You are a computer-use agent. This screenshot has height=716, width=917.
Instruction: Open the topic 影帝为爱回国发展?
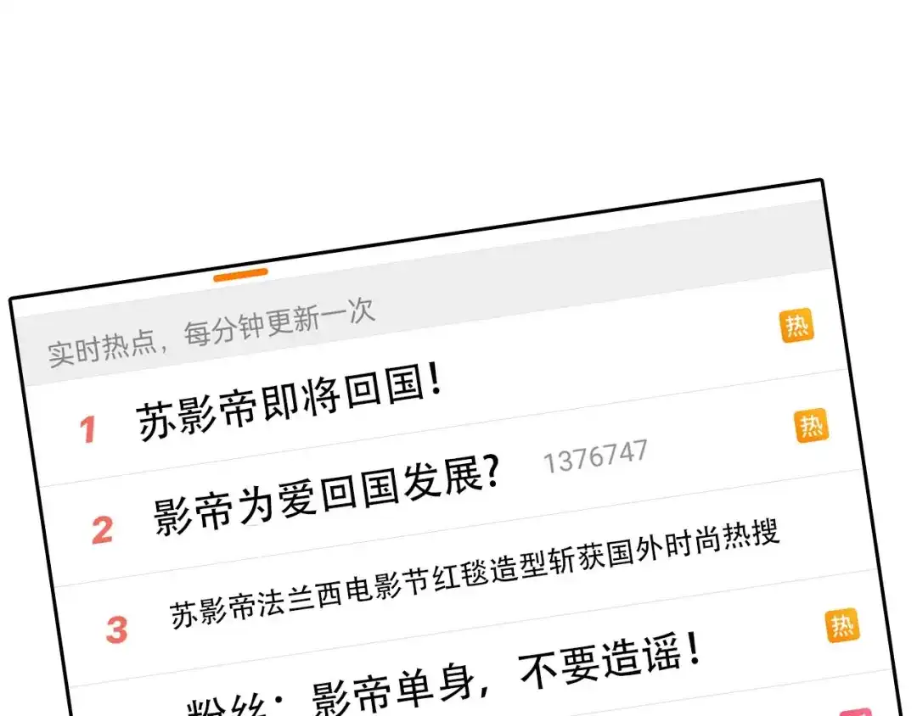click(327, 495)
